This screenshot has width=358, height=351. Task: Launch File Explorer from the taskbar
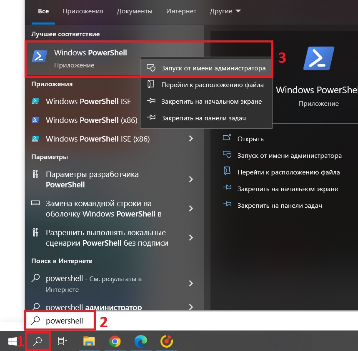89,341
